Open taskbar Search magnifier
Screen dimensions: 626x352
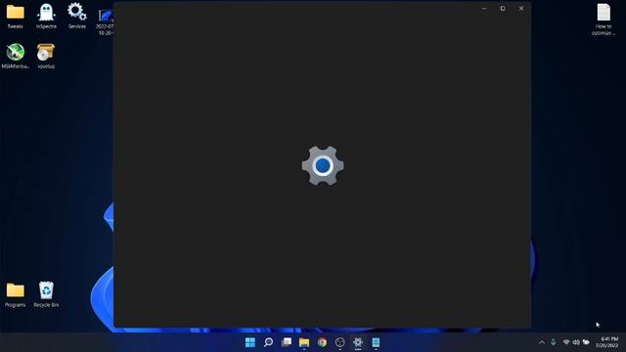(x=268, y=342)
